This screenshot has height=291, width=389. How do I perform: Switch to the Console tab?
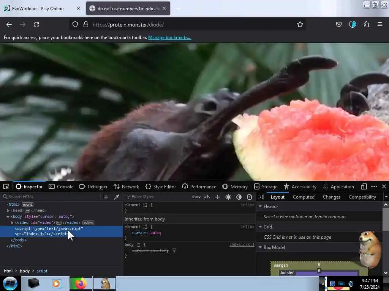pyautogui.click(x=61, y=186)
